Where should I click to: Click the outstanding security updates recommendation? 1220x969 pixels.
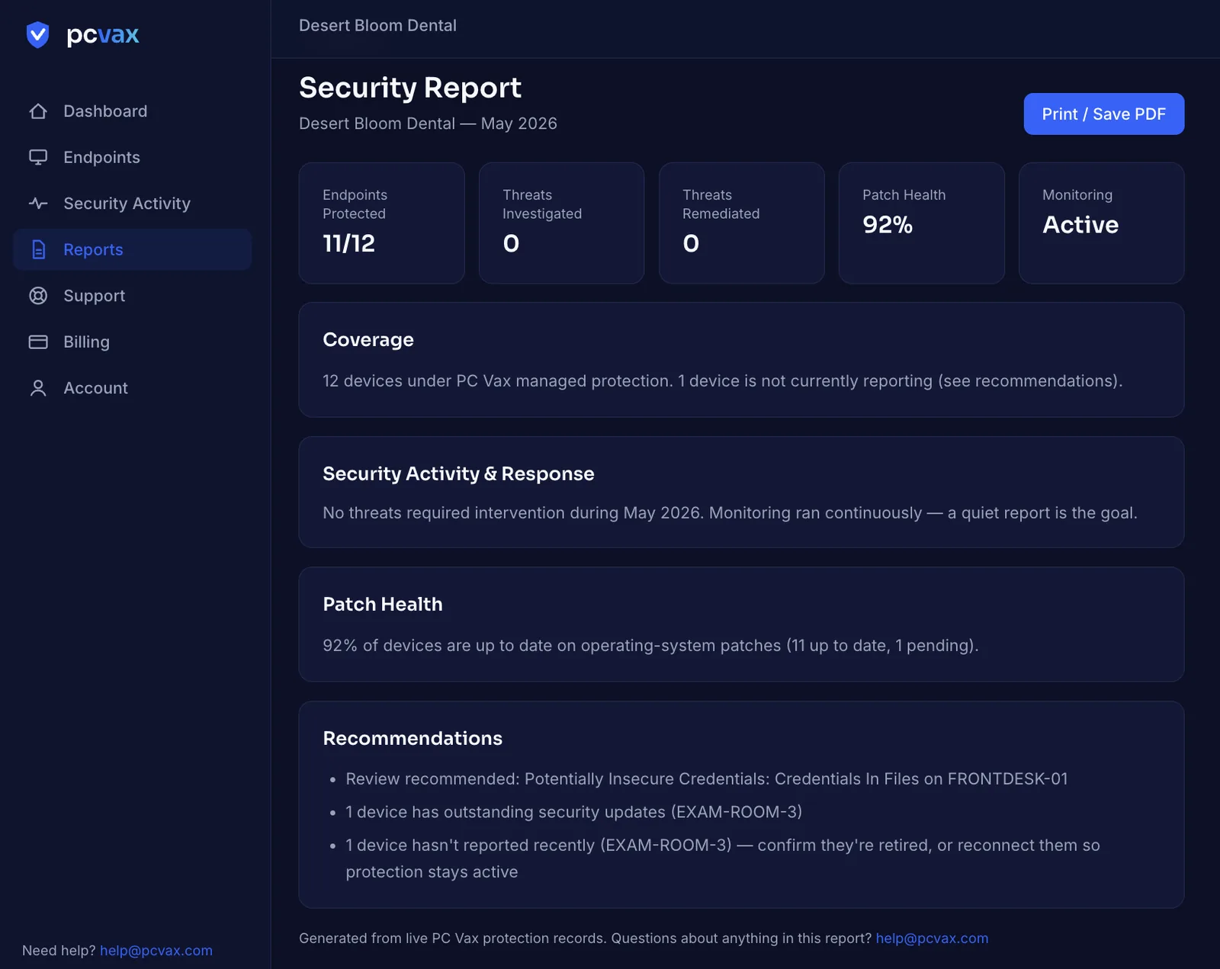[573, 812]
